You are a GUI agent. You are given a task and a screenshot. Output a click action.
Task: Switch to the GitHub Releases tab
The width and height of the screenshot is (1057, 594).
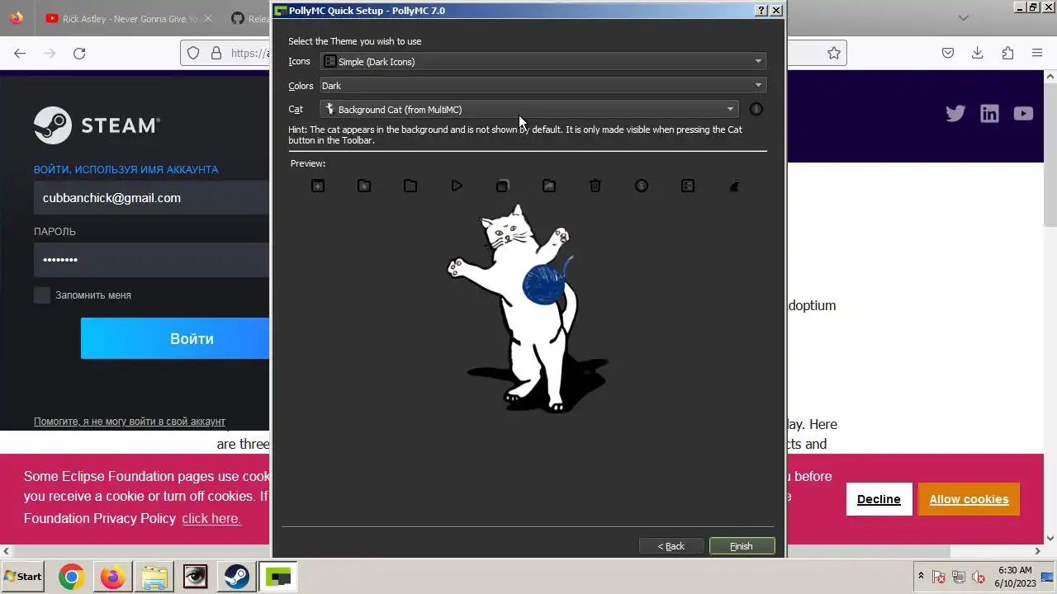[248, 18]
